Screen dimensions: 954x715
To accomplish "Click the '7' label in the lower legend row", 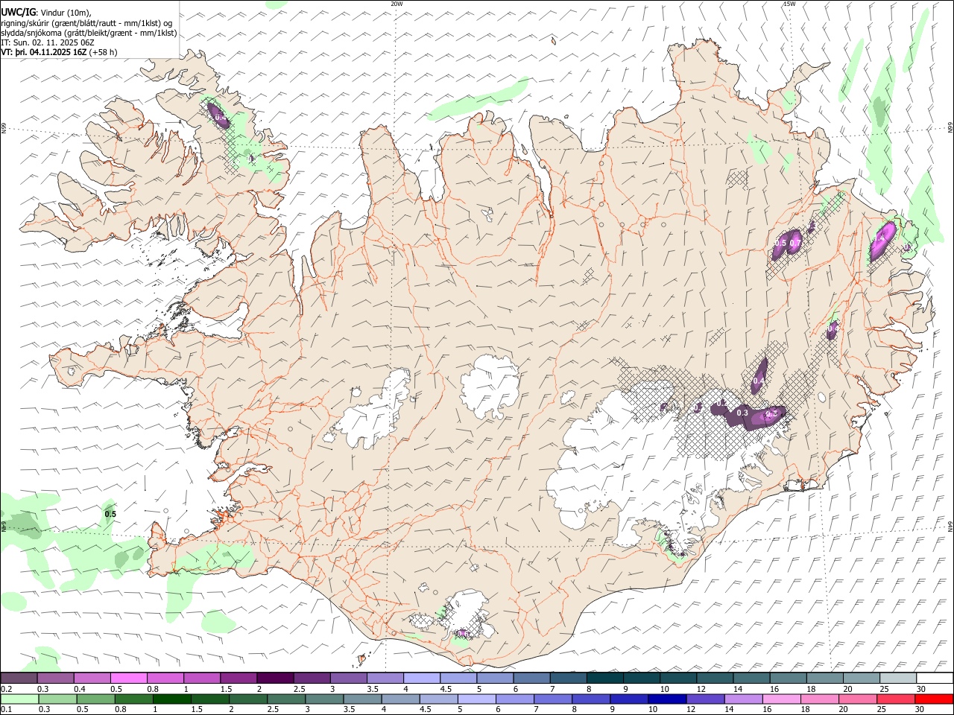I will coord(537,710).
